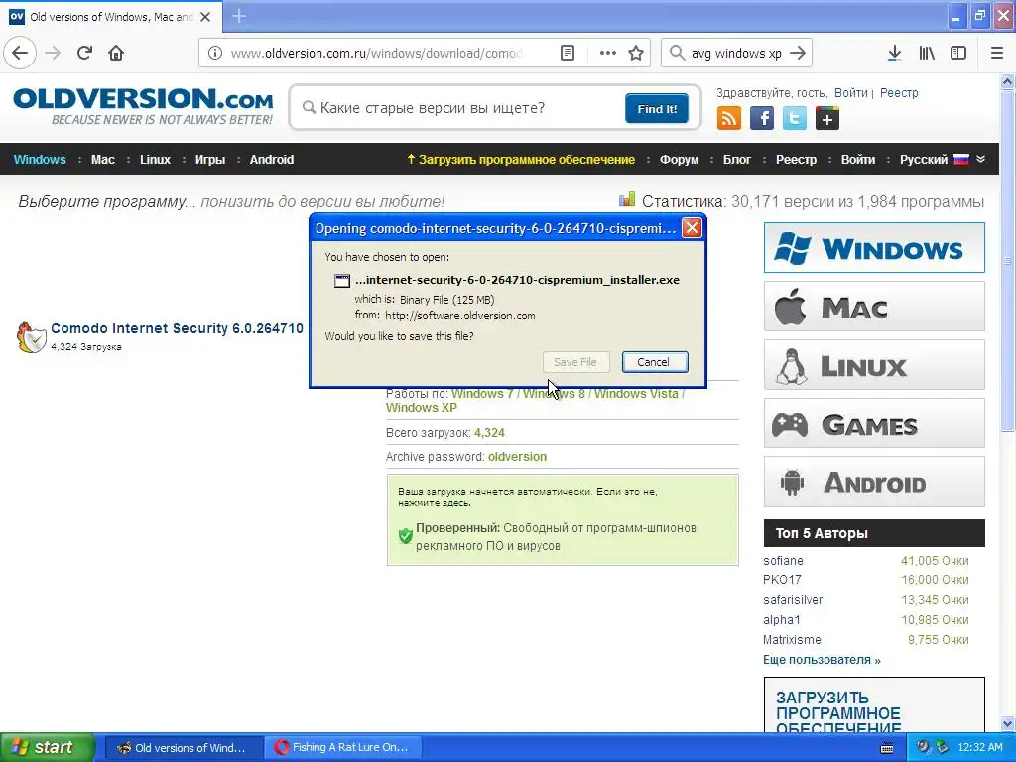Click the Comodo Internet Security program icon
1016x762 pixels.
coord(31,337)
